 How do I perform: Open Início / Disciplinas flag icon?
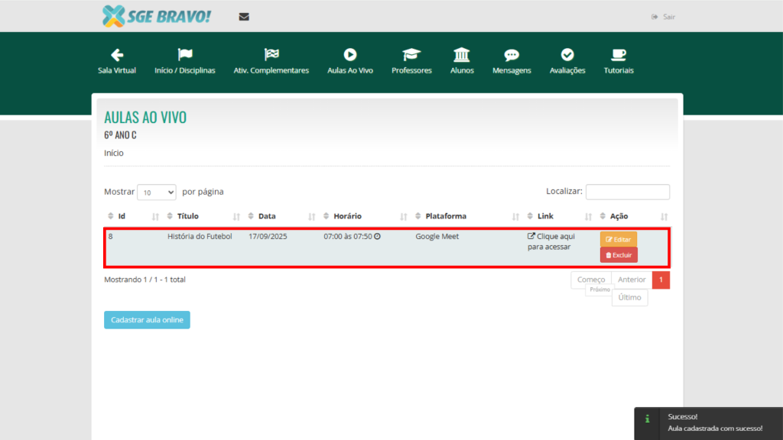pos(185,55)
